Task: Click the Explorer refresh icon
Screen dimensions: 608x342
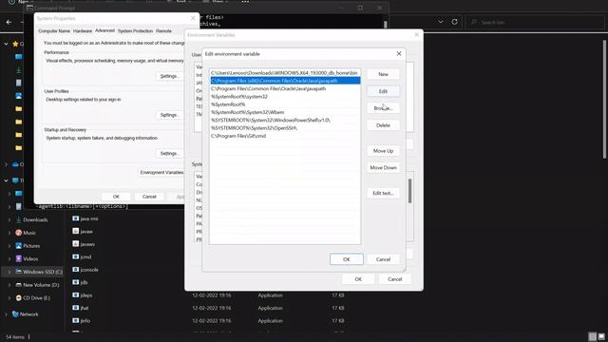Action: pyautogui.click(x=454, y=22)
